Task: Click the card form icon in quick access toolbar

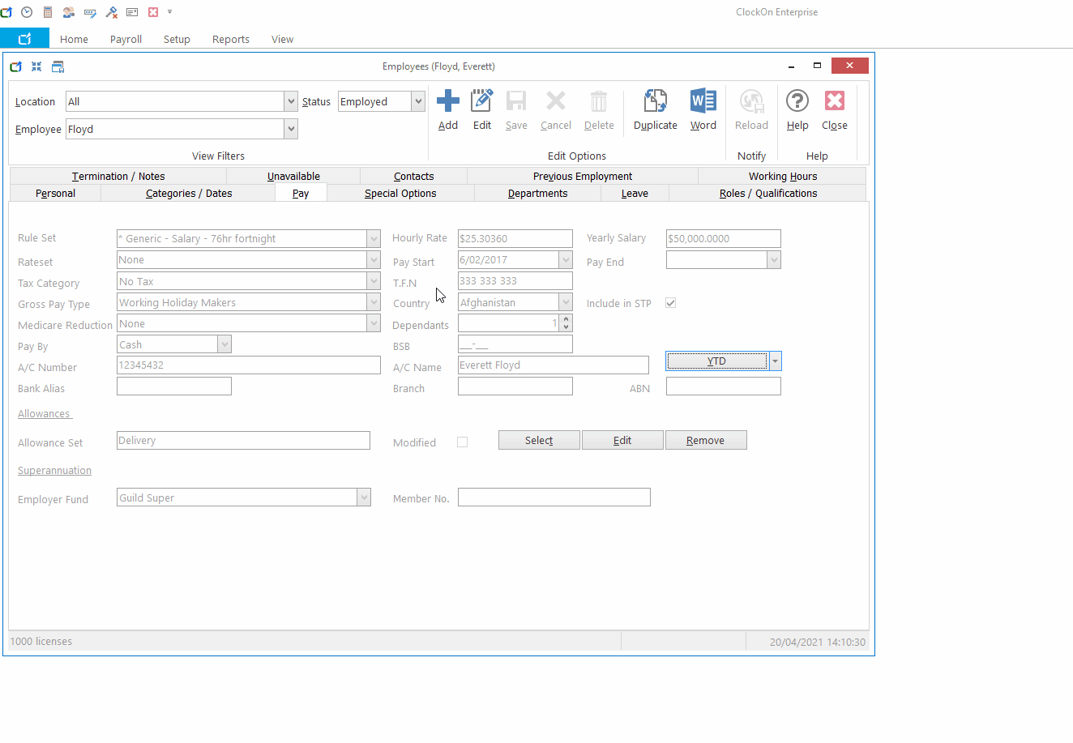Action: point(132,12)
